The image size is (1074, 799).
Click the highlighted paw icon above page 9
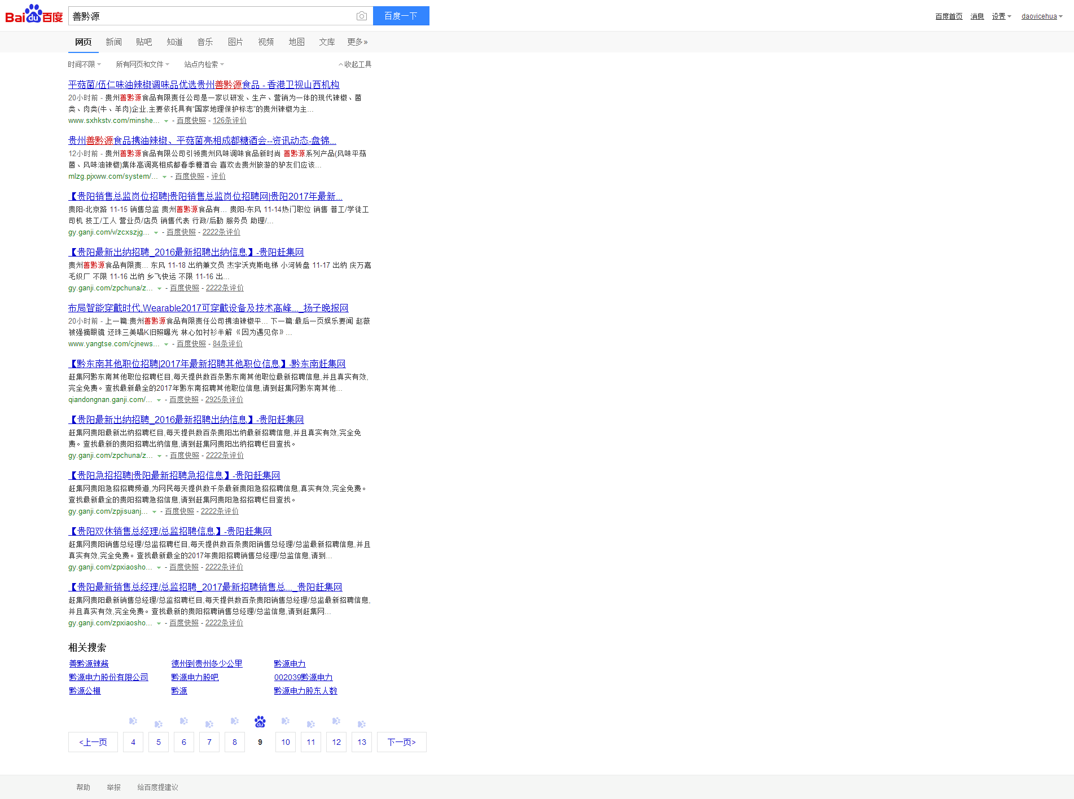pyautogui.click(x=260, y=722)
